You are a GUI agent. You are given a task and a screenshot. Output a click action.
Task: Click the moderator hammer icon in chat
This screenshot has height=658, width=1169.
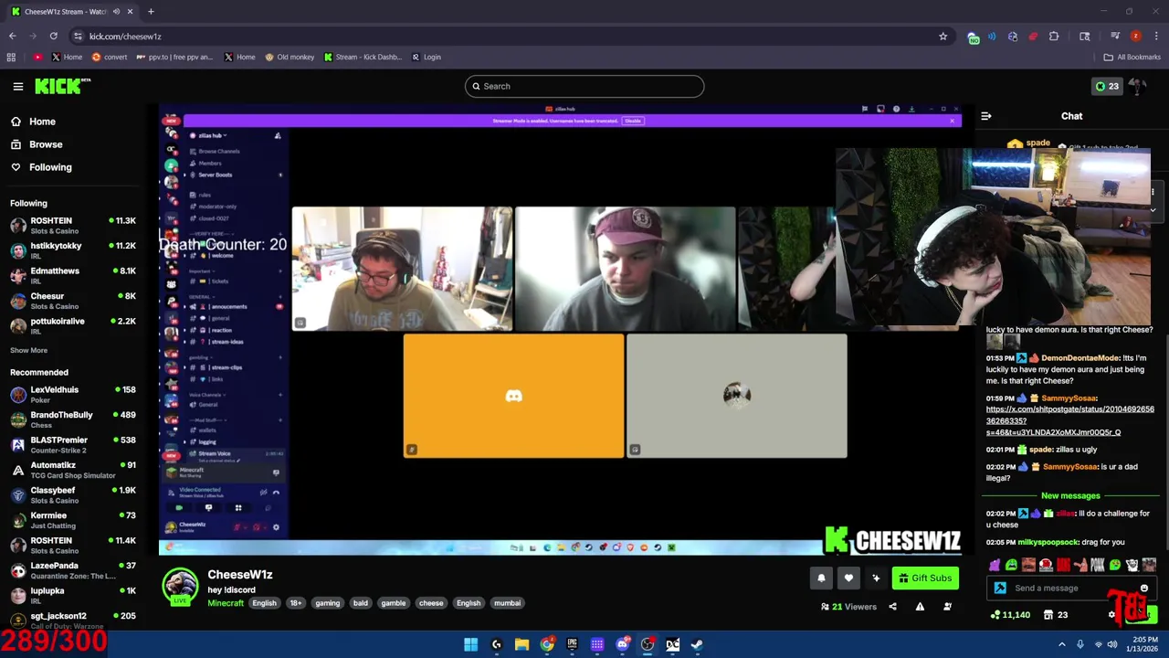tap(1000, 589)
